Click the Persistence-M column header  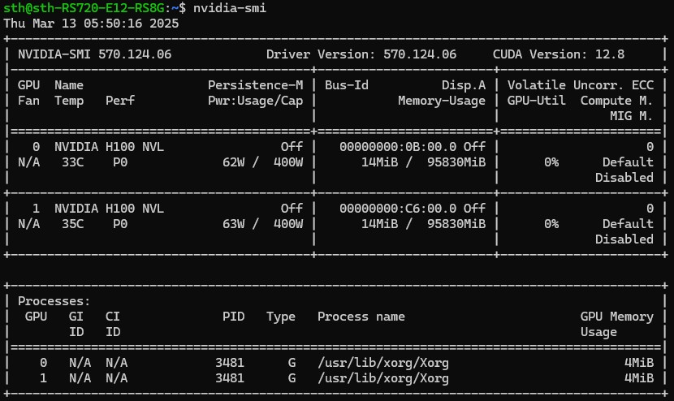(x=255, y=85)
